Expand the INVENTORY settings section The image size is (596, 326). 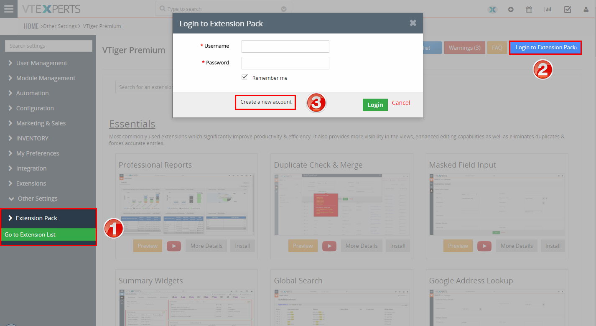tap(28, 138)
